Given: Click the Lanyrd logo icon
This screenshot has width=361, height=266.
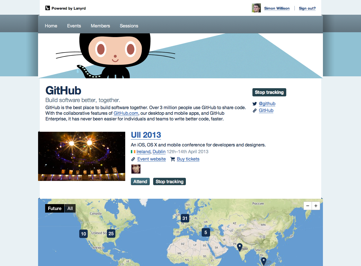Looking at the screenshot, I should [48, 8].
